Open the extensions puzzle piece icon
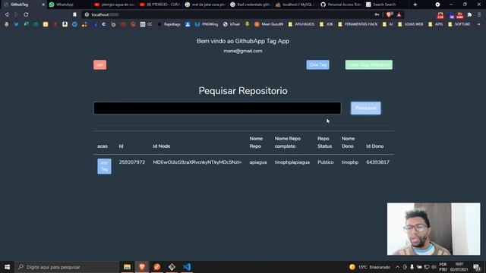The height and width of the screenshot is (273, 486). point(469,14)
